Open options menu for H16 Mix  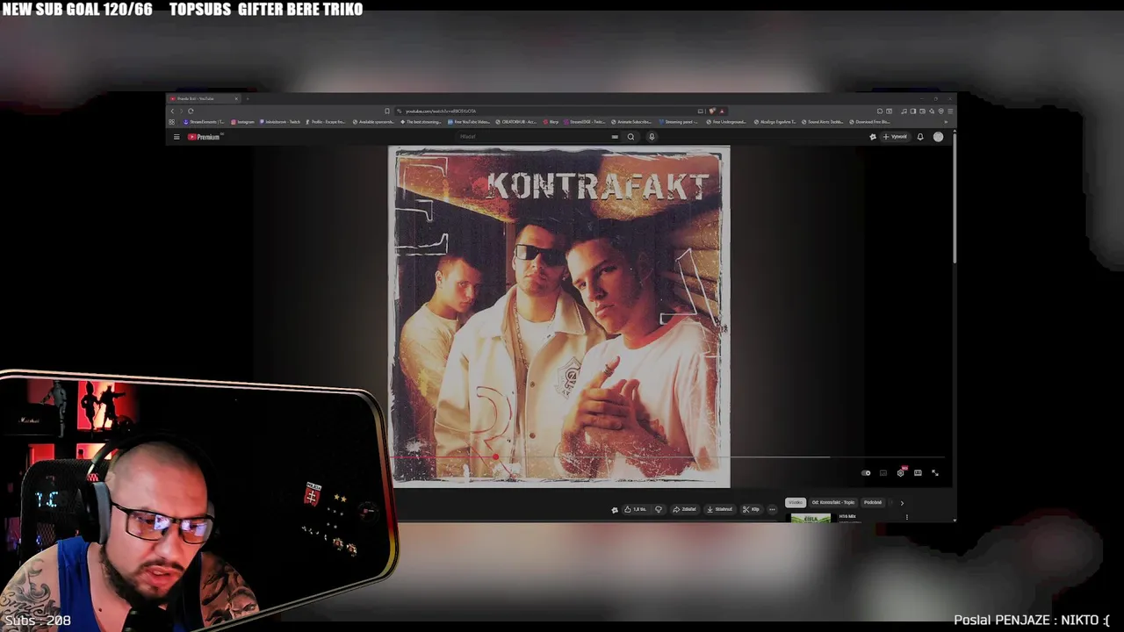907,517
